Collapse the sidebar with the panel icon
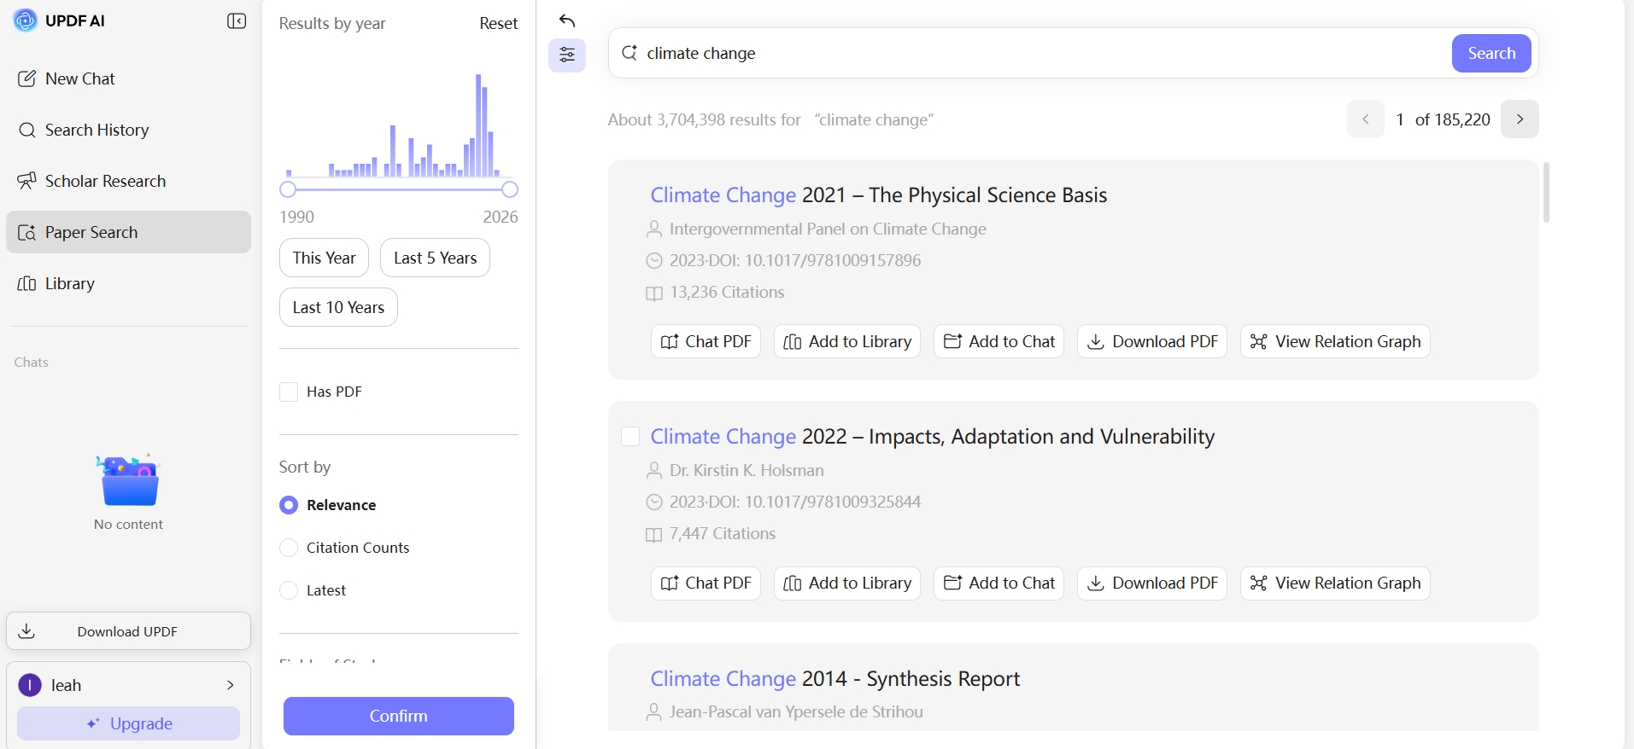 tap(237, 21)
